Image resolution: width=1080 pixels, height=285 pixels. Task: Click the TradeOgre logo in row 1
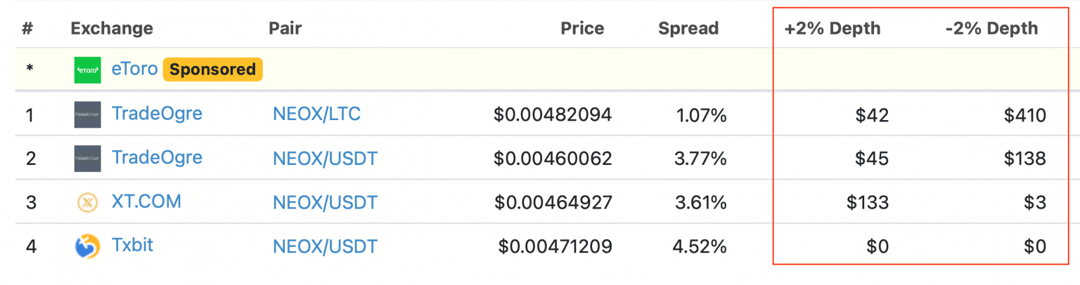pyautogui.click(x=88, y=114)
